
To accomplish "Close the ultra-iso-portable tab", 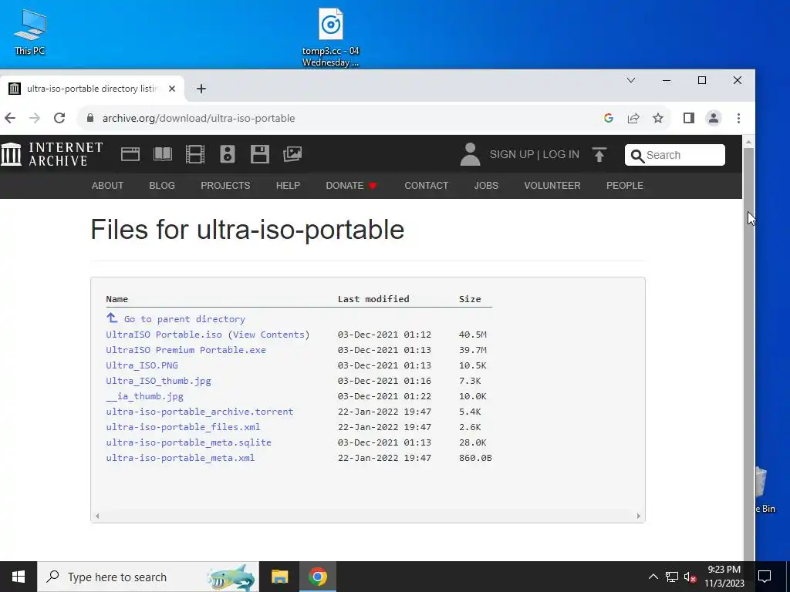I will 172,89.
